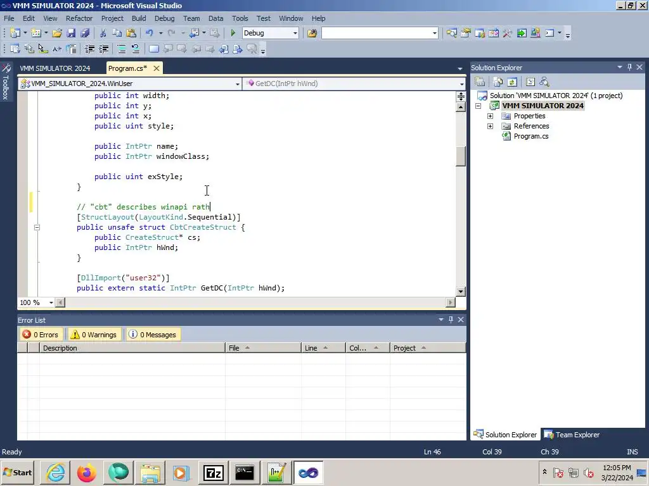Open the Properties Window from toolbar
649x486 pixels.
click(x=466, y=33)
